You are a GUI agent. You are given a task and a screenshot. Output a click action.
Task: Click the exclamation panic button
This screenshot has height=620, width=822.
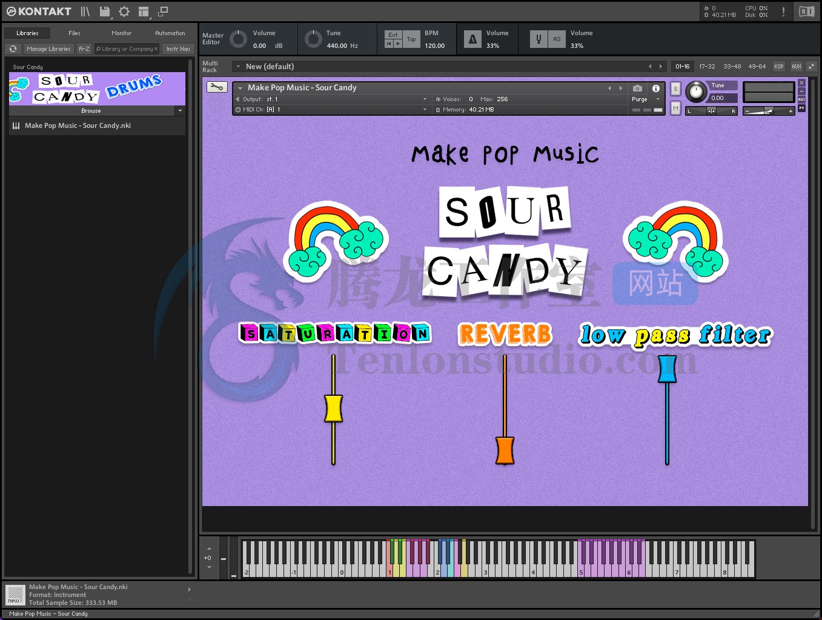[x=783, y=12]
